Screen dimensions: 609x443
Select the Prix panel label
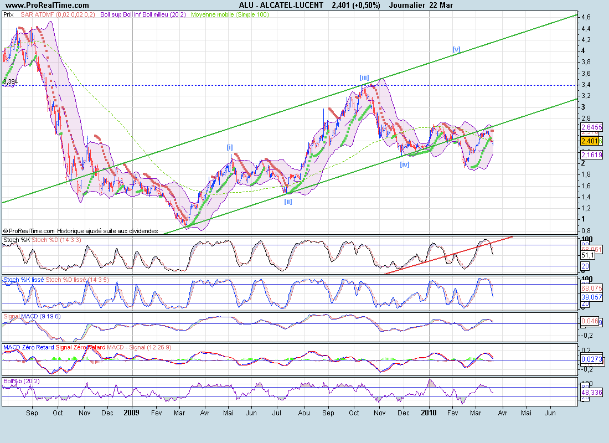(8, 14)
